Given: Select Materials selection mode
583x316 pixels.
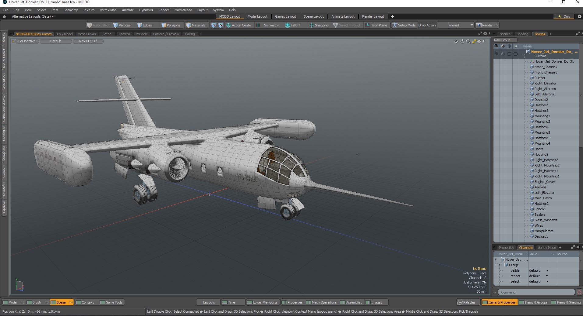Looking at the screenshot, I should point(196,25).
